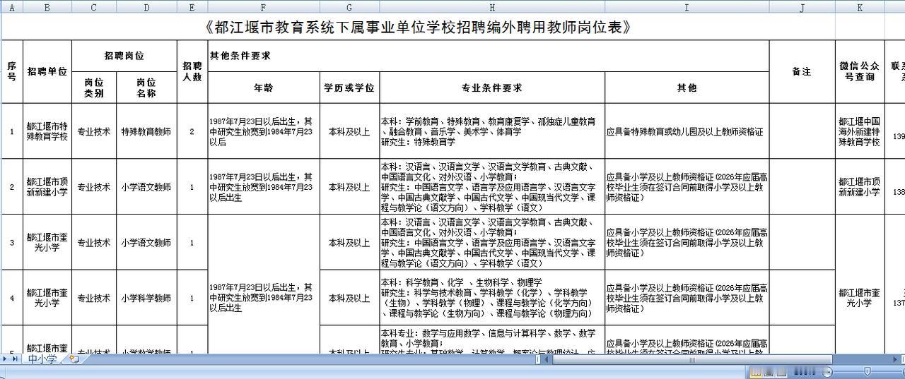
Task: Click 招聘人数 value 2 for 特殊教育教师
Action: tap(192, 131)
